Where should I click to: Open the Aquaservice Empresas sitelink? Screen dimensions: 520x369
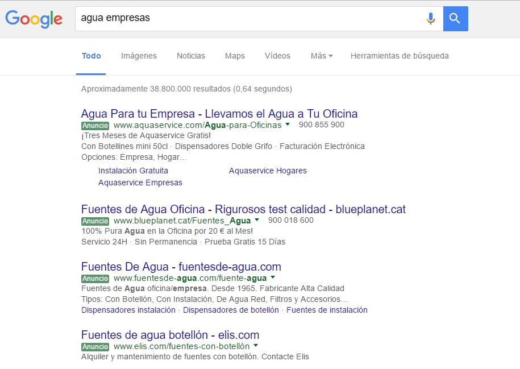tap(140, 183)
